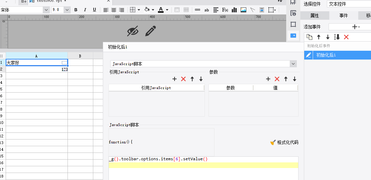Toggle italic formatting in the toolbar

pos(85,10)
